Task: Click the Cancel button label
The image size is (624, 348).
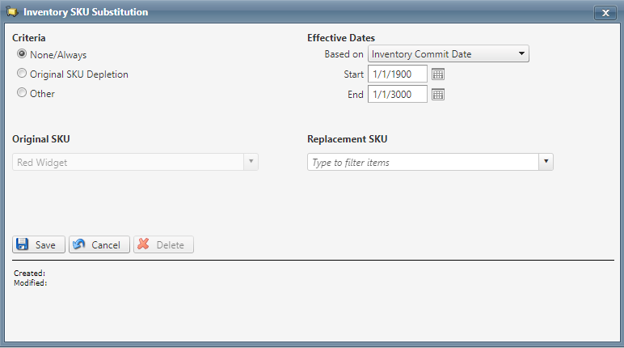Action: click(105, 244)
